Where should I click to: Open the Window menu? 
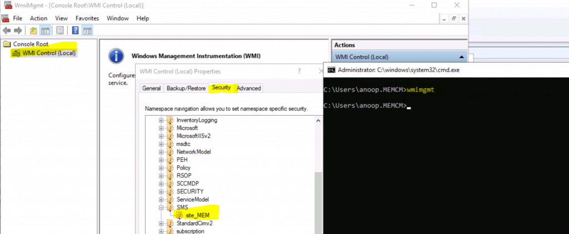[x=118, y=18]
